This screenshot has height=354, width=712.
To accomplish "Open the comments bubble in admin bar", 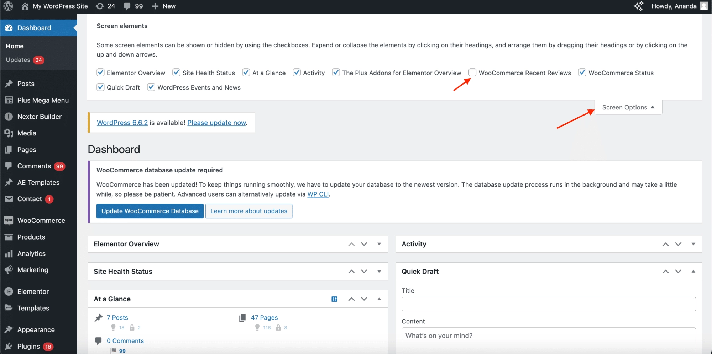I will point(127,6).
